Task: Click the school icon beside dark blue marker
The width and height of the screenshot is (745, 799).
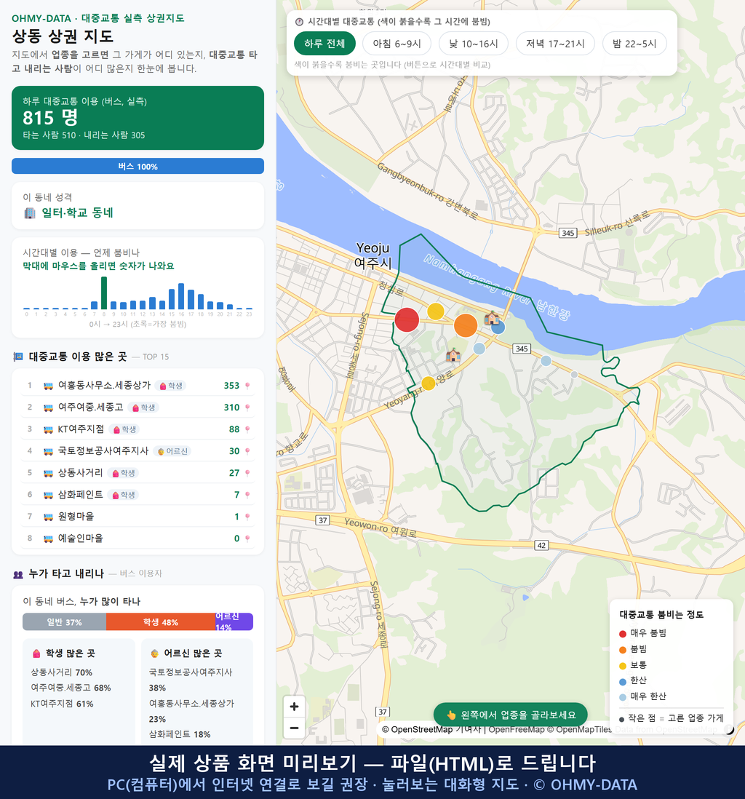Action: tap(491, 318)
